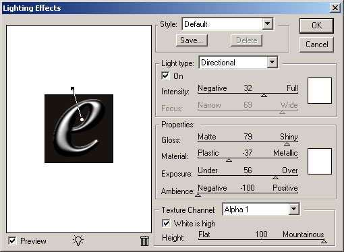
Task: Click the material color swatch in Properties
Action: coord(320,161)
